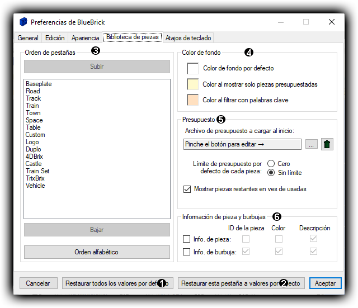Toggle ID de la pieza for Info. de burbuja
This screenshot has height=308, width=358.
tap(246, 252)
